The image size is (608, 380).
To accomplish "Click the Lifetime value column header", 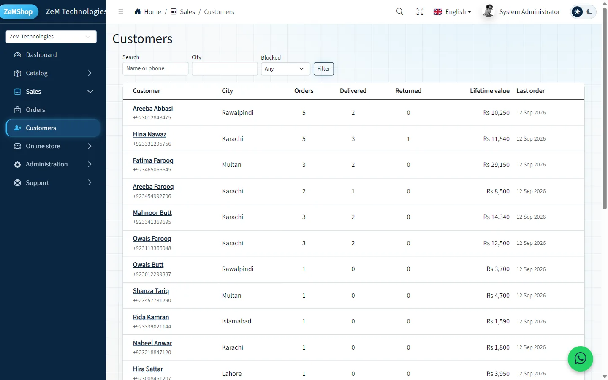I will 490,91.
